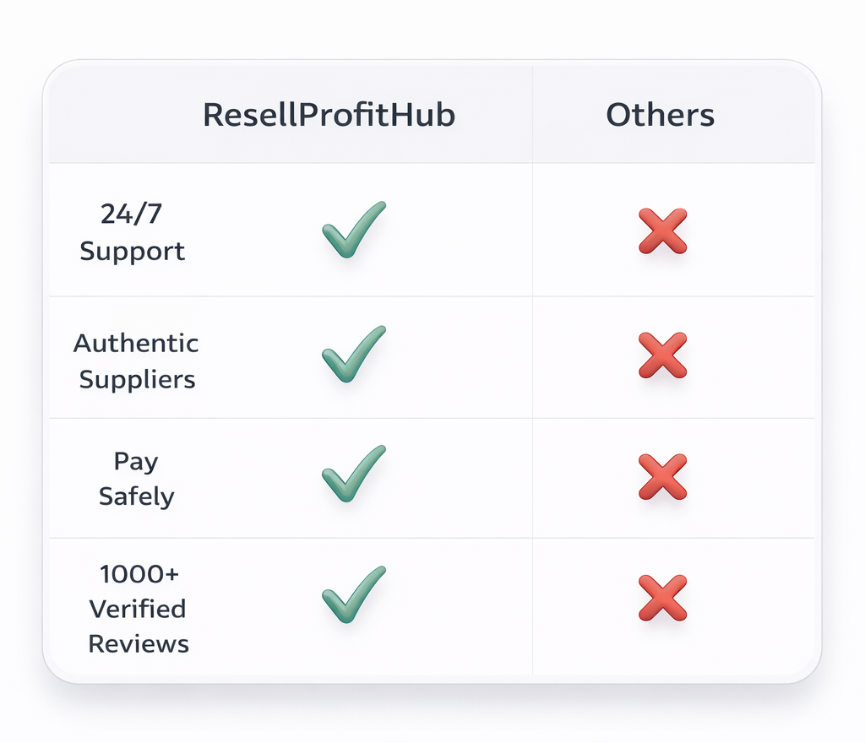The width and height of the screenshot is (865, 743).
Task: Click the 1000+ Verified Reviews label
Action: click(139, 609)
